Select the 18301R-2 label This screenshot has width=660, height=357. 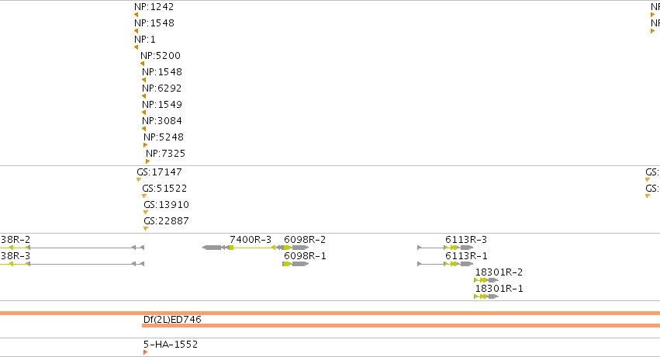coord(499,273)
